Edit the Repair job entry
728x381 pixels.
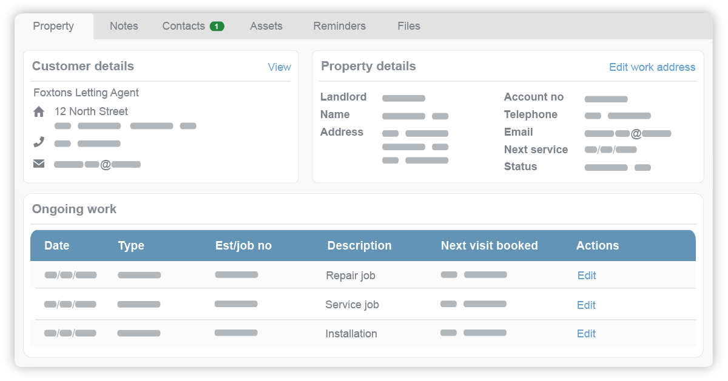click(586, 275)
